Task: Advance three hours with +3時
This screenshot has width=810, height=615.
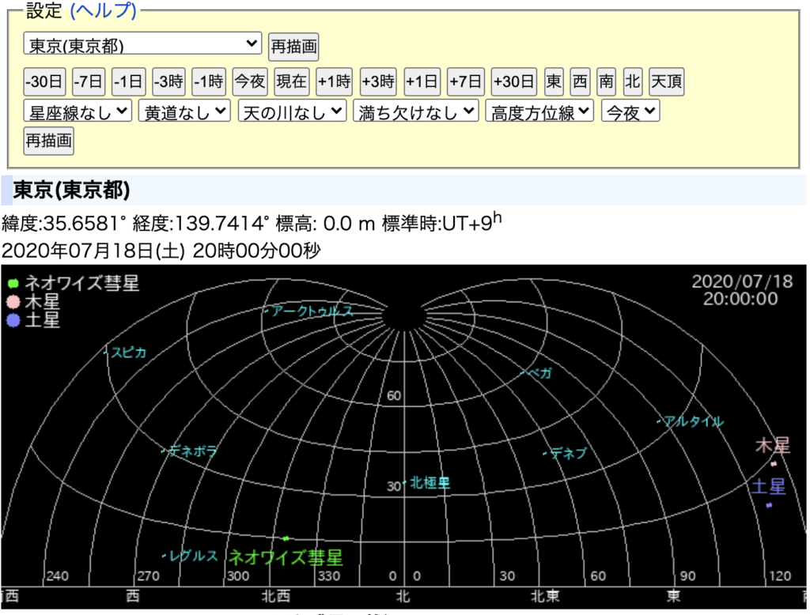Action: click(x=378, y=81)
